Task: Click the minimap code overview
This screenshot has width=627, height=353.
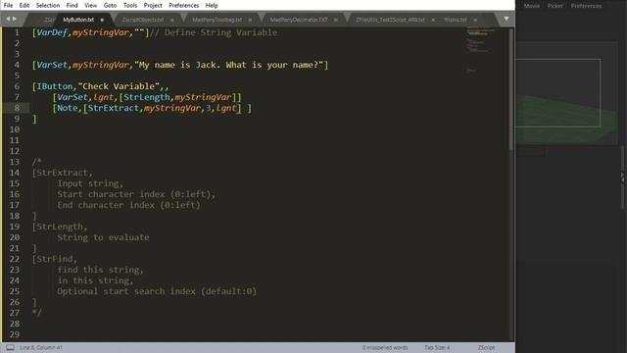Action: [x=481, y=50]
